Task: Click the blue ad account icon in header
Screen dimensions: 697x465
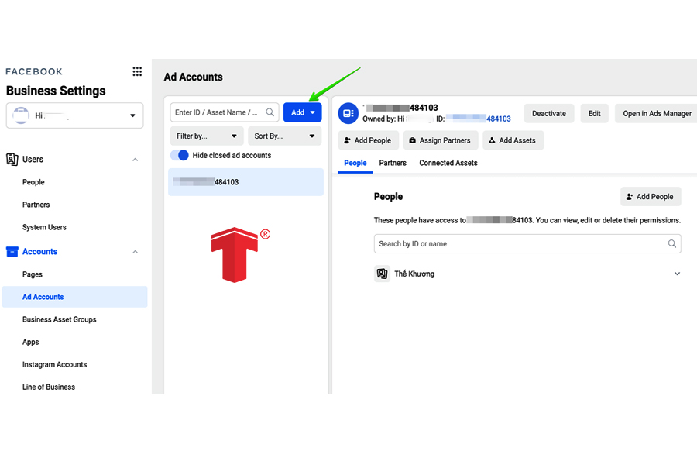Action: 348,113
